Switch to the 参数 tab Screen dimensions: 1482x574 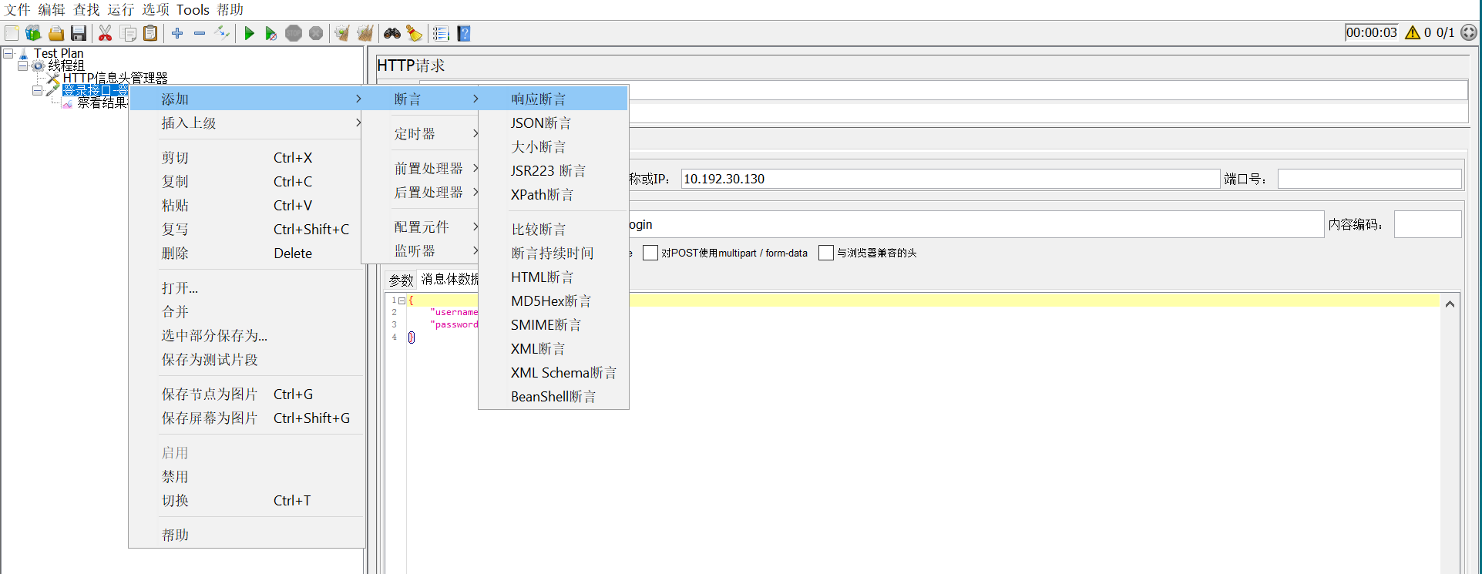(401, 280)
